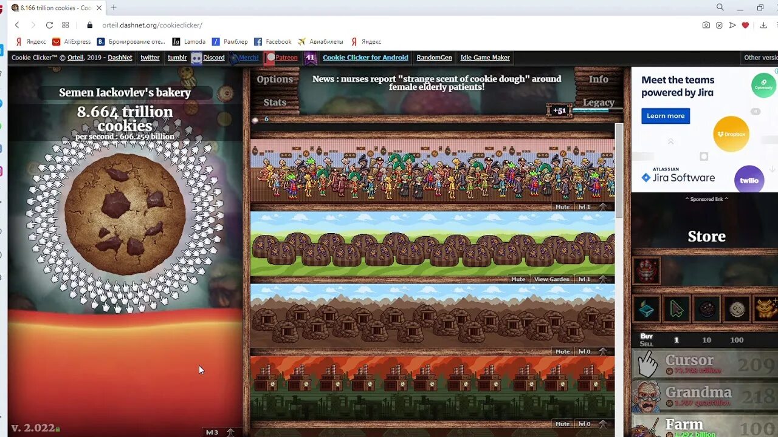The image size is (778, 437).
Task: Buy a Farm building
Action: 705,425
